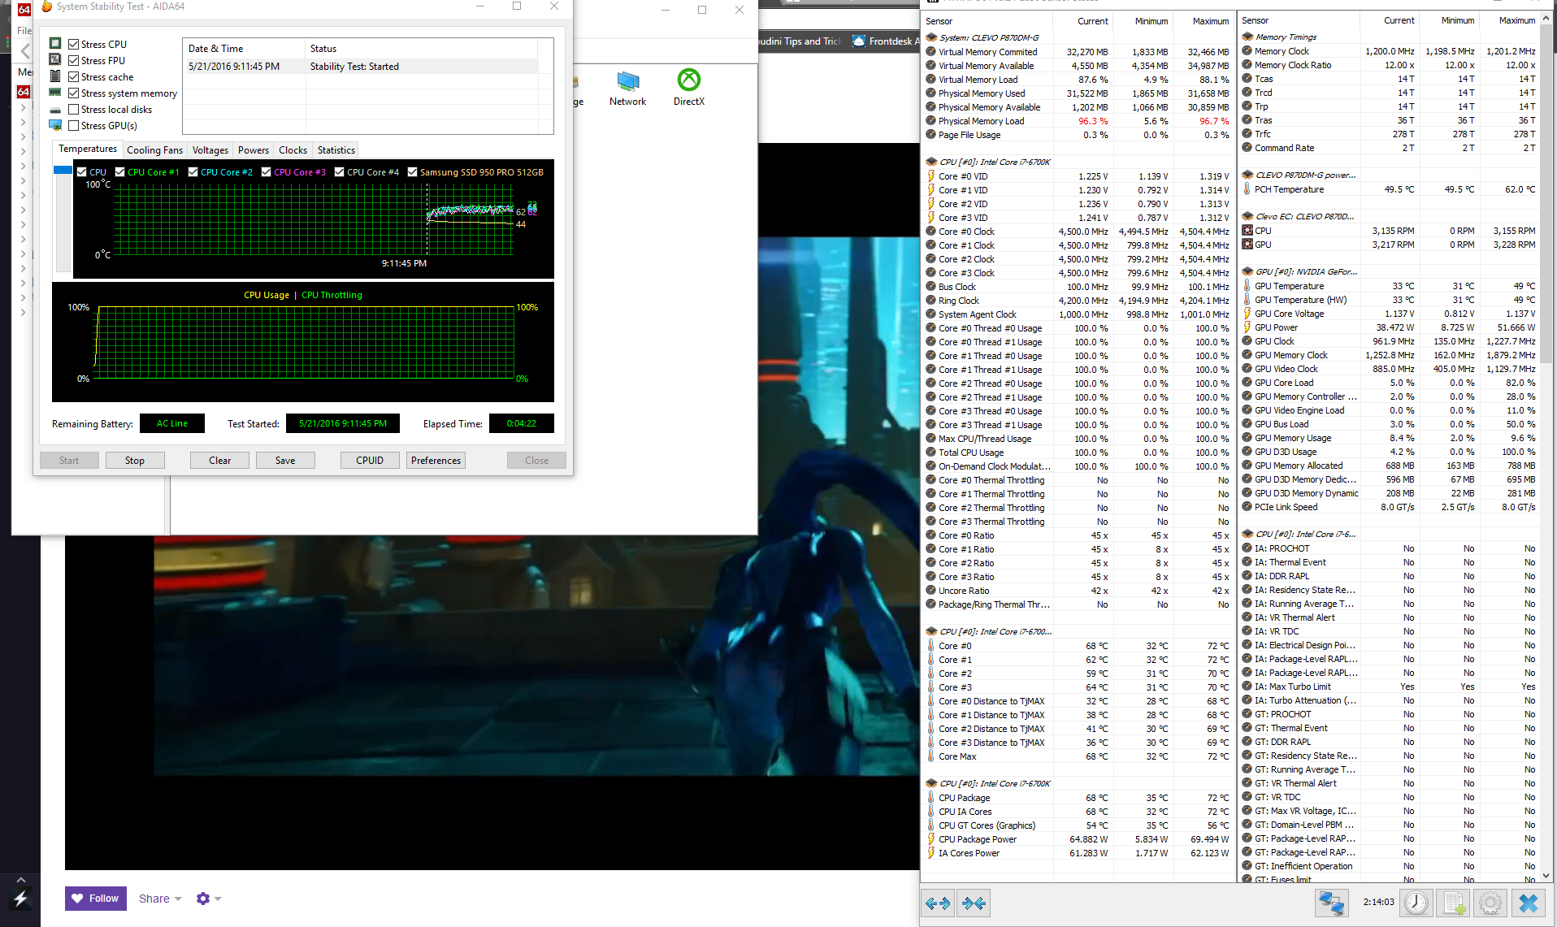Viewport: 1557px width, 927px height.
Task: Select the 'Stability Test: Started' log row
Action: tap(361, 67)
